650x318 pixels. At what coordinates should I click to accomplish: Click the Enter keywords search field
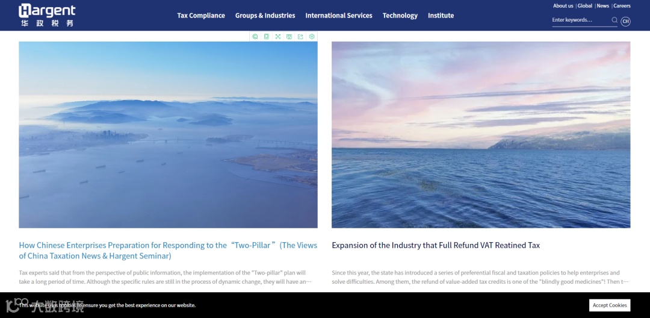[581, 20]
